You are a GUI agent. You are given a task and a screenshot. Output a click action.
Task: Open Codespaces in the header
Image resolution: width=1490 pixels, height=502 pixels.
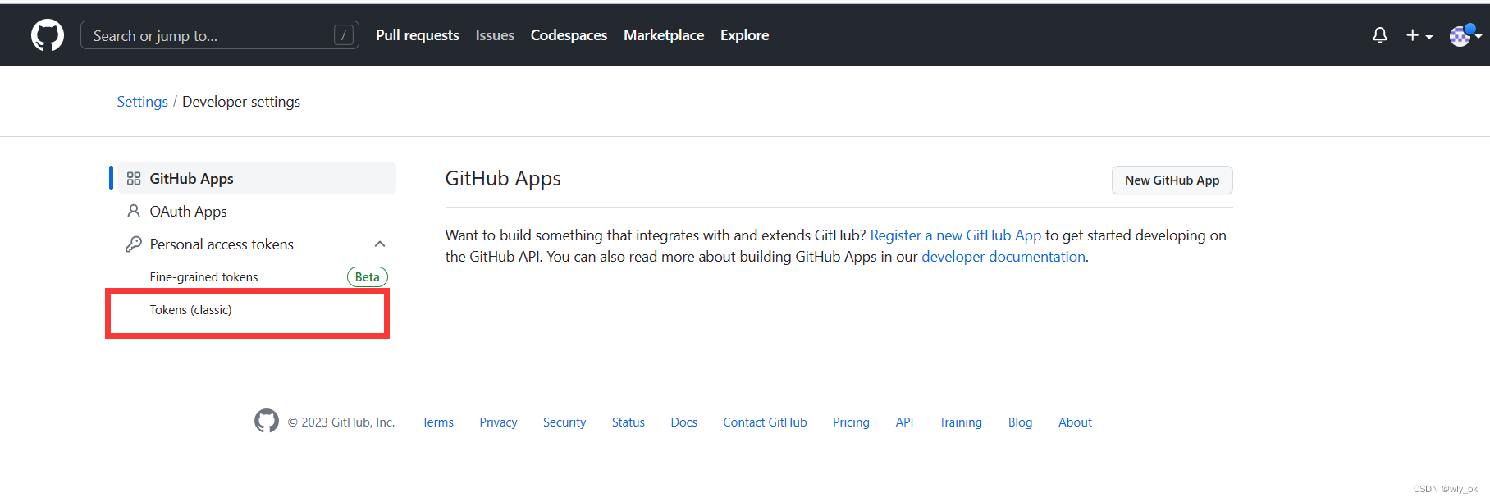click(x=569, y=35)
